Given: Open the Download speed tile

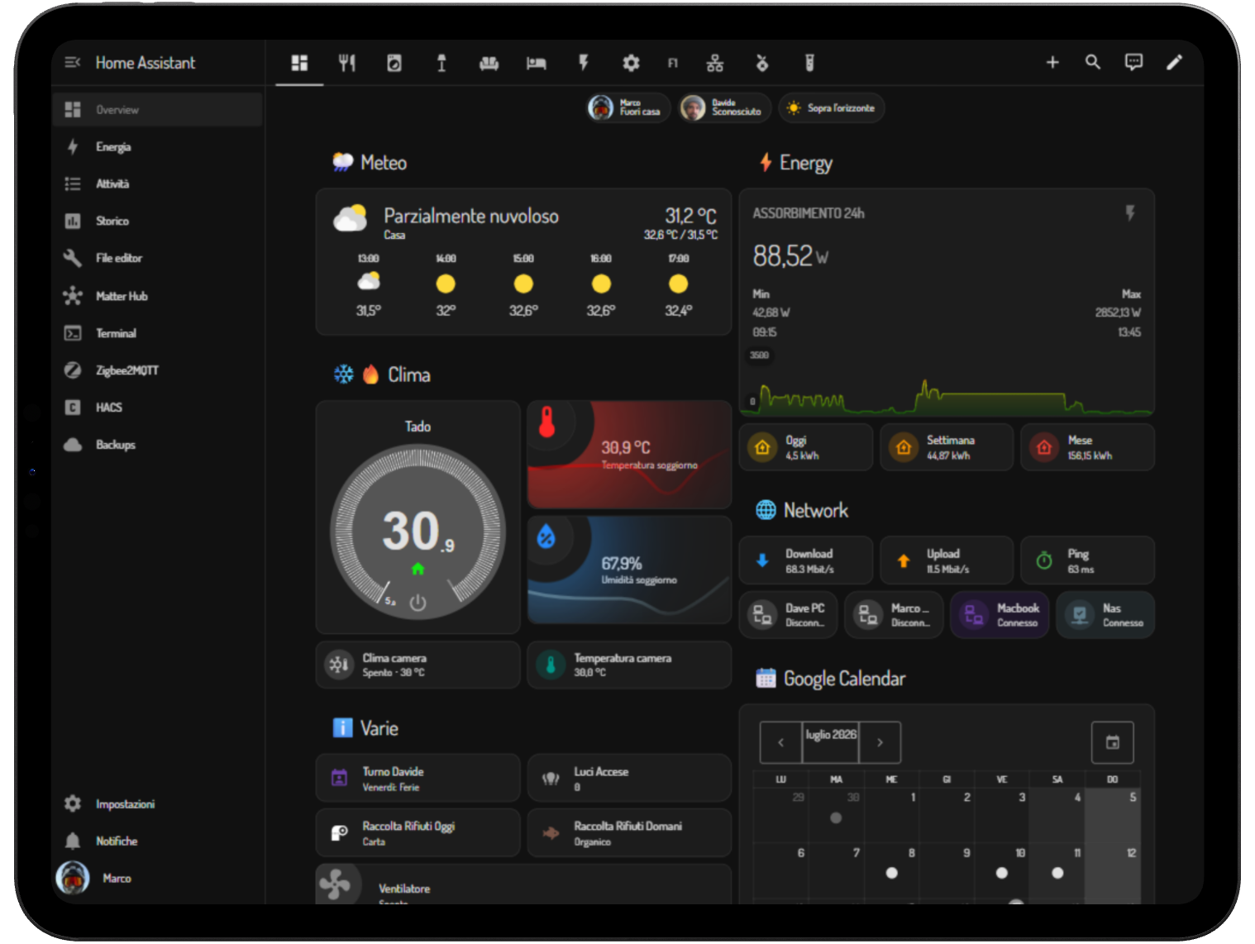Looking at the screenshot, I should pos(806,560).
